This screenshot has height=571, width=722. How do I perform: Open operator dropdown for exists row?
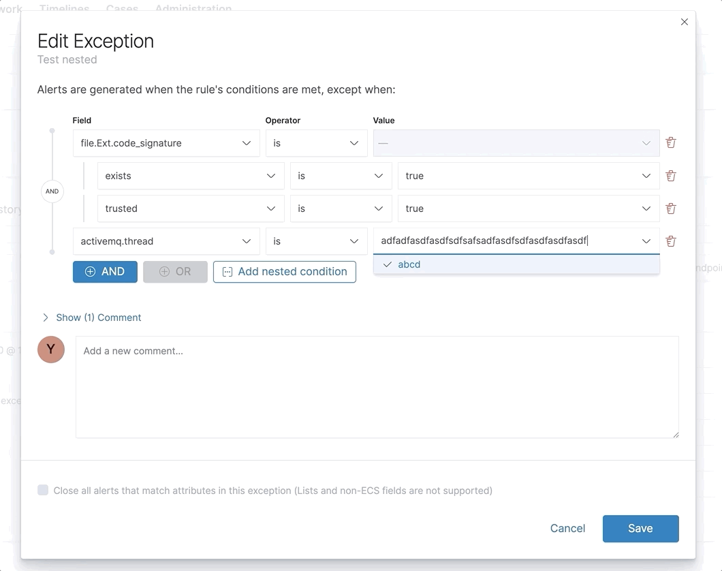341,176
